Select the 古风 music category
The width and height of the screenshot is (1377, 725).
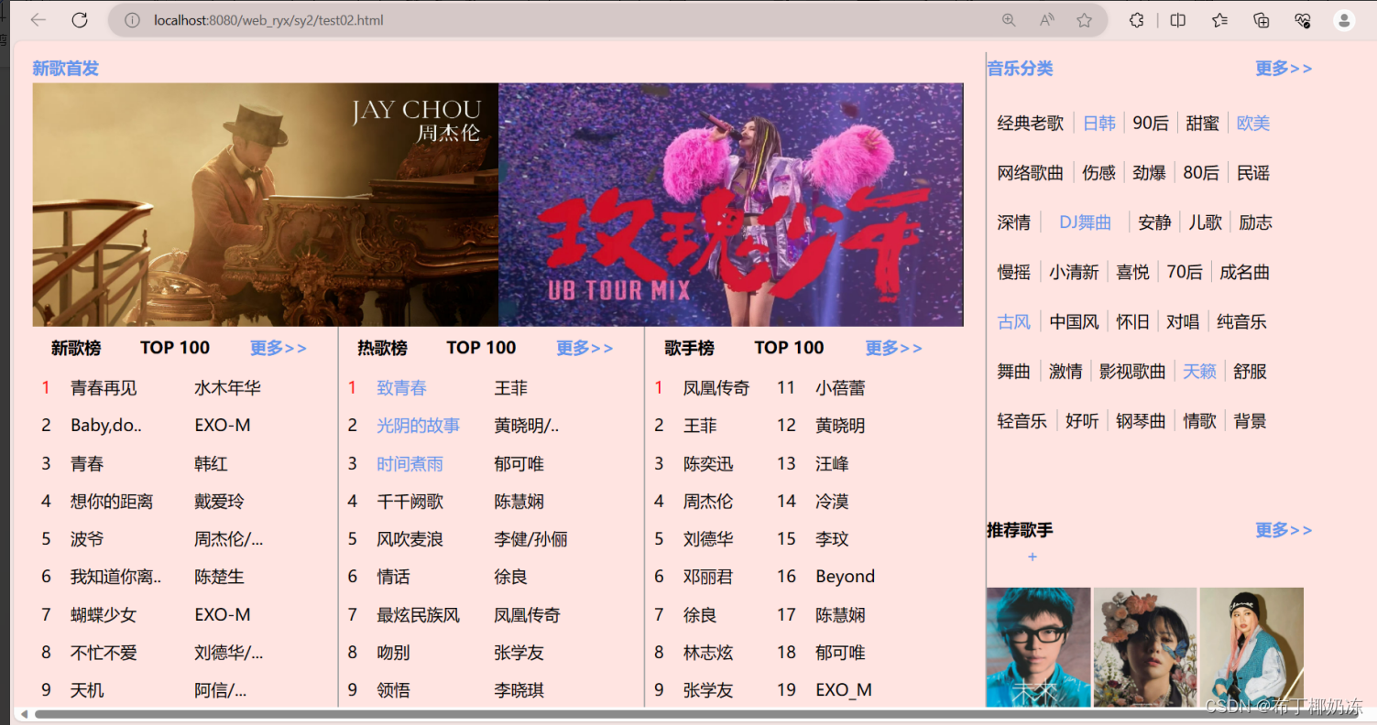[1014, 322]
